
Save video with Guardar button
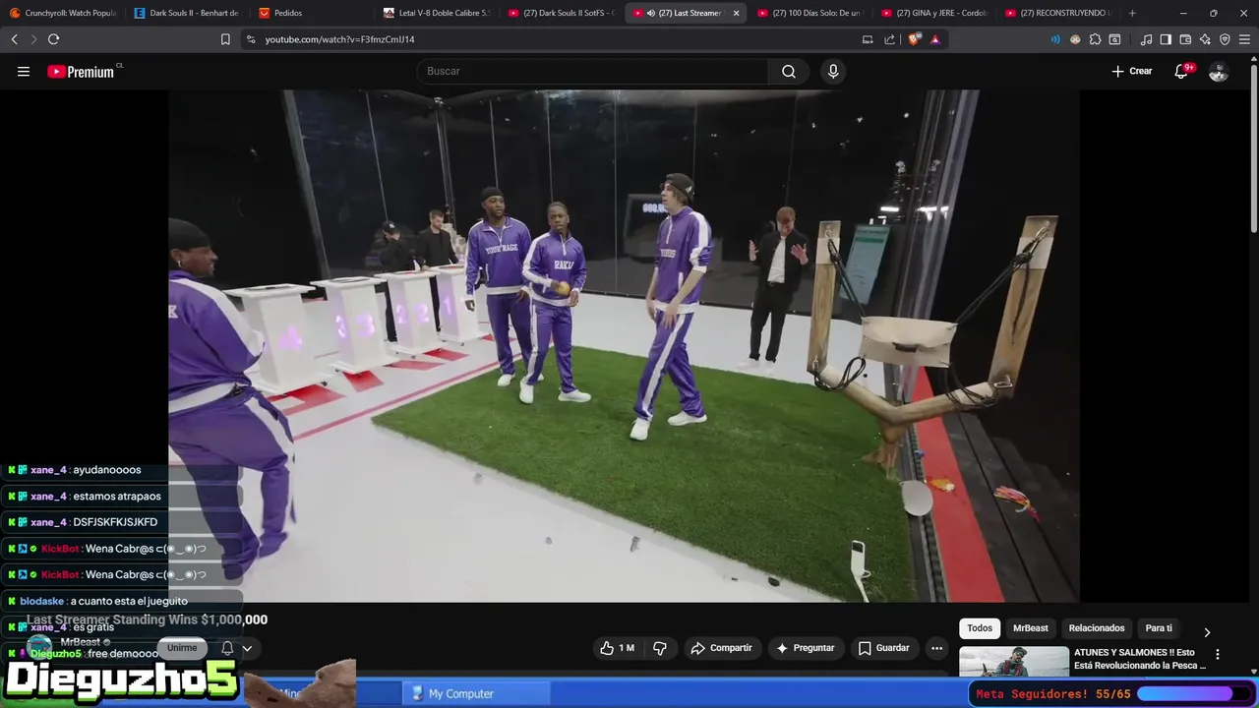[883, 648]
